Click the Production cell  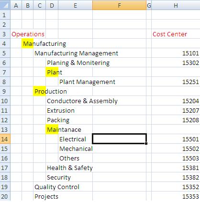coord(51,91)
